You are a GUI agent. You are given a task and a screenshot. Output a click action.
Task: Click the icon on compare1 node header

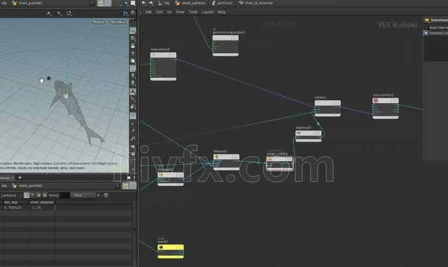(x=161, y=175)
